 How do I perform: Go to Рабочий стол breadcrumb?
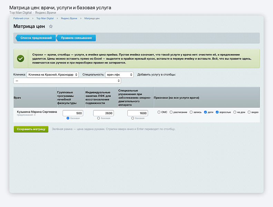pyautogui.click(x=21, y=18)
